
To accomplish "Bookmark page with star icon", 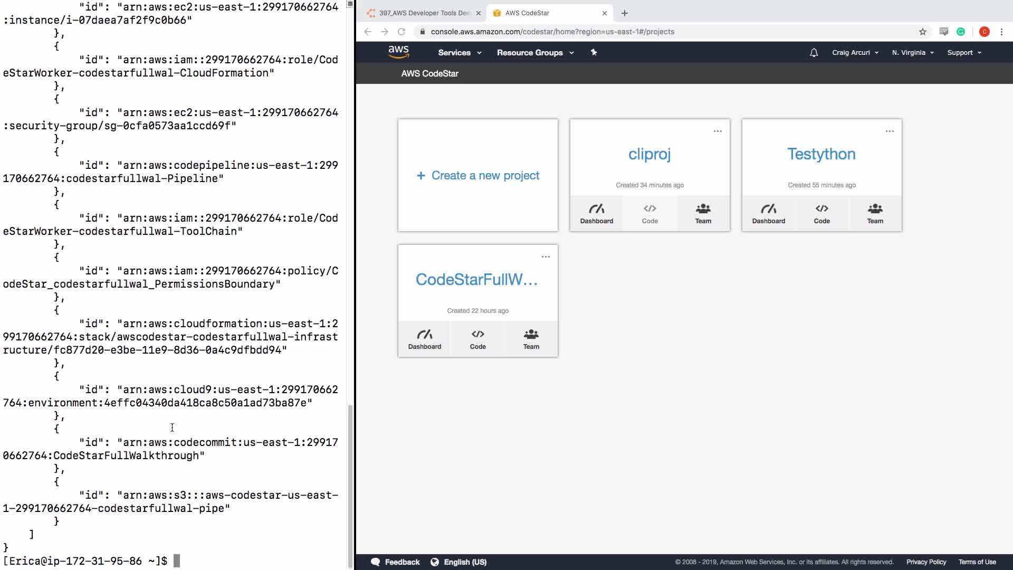I will (x=922, y=32).
